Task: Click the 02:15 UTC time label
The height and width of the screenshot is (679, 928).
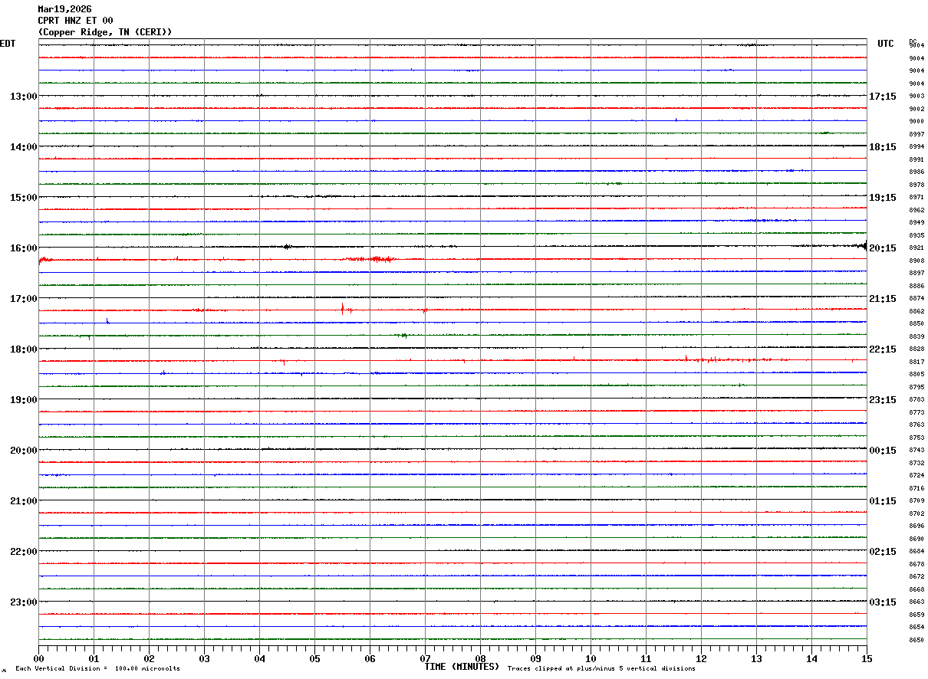Action: (883, 552)
